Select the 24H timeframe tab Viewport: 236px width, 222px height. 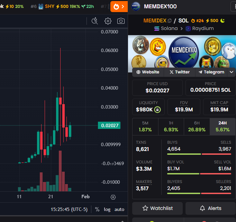(x=223, y=127)
